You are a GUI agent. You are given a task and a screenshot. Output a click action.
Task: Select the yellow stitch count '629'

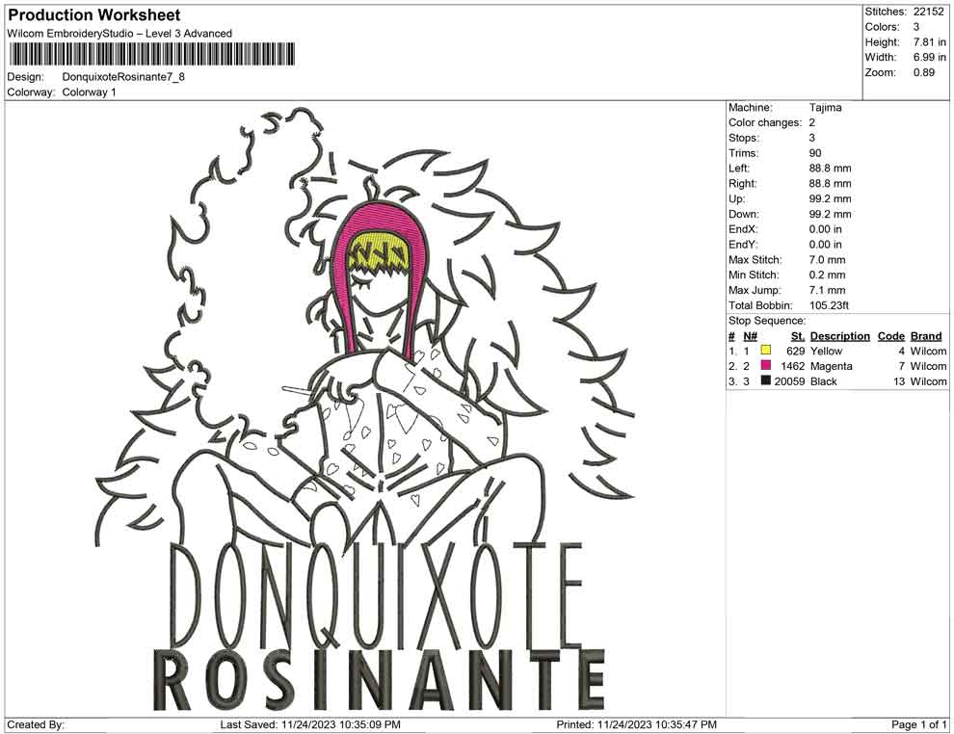[x=795, y=351]
